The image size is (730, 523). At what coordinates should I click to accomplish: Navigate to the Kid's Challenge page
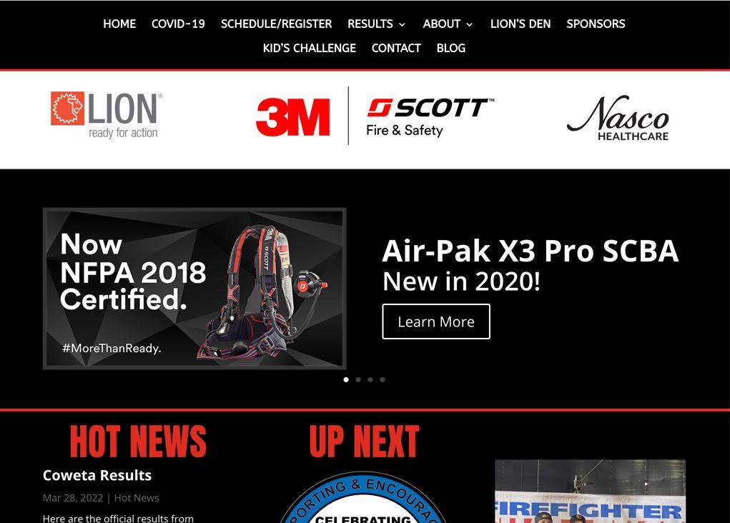pos(309,48)
